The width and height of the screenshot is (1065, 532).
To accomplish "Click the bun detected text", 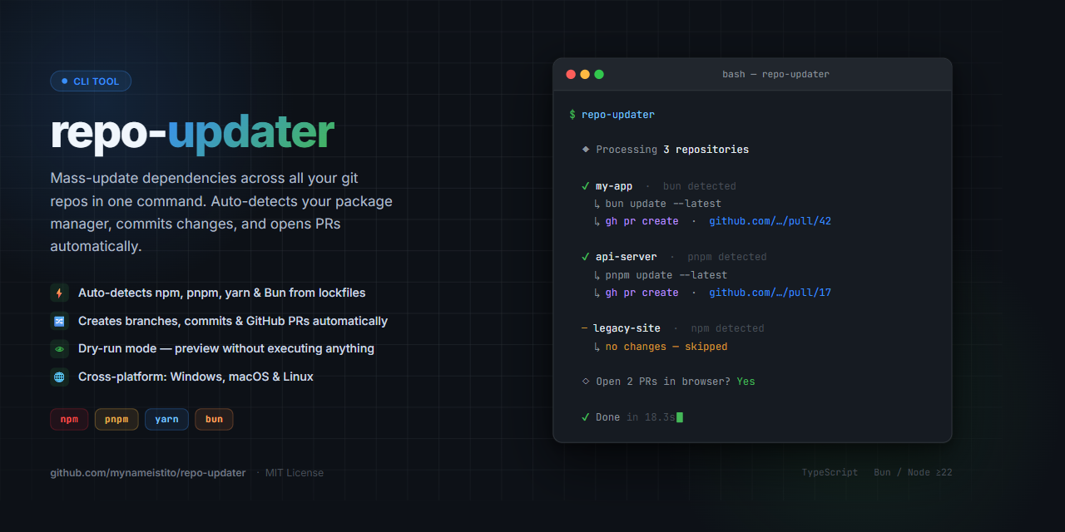I will point(700,186).
